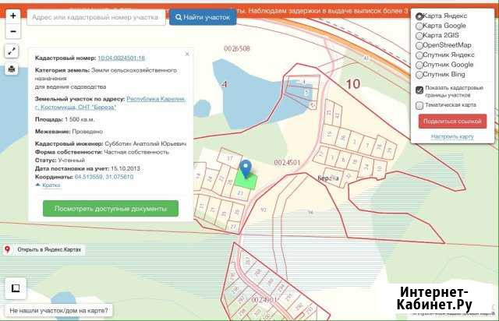
Task: Select Карта Google map layer
Action: click(x=419, y=26)
